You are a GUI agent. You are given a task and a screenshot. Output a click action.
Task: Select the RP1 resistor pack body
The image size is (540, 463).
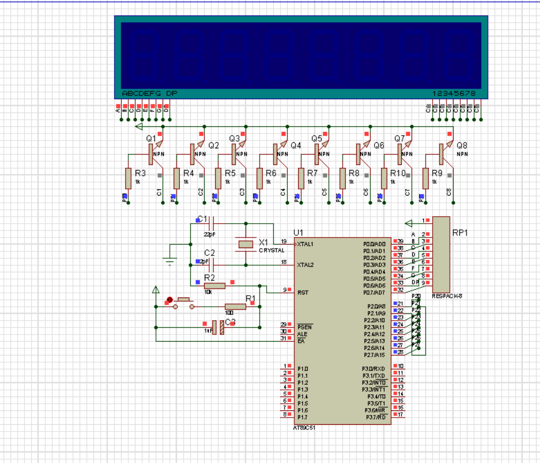pyautogui.click(x=441, y=255)
